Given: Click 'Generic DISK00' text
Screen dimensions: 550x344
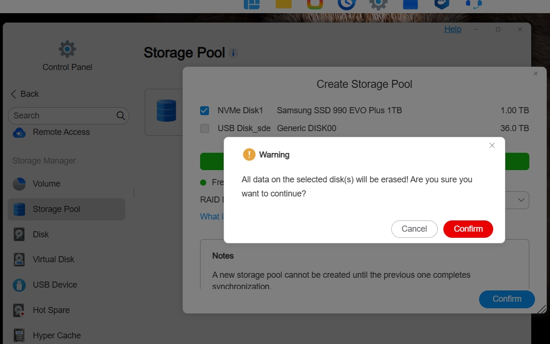Looking at the screenshot, I should coord(307,128).
